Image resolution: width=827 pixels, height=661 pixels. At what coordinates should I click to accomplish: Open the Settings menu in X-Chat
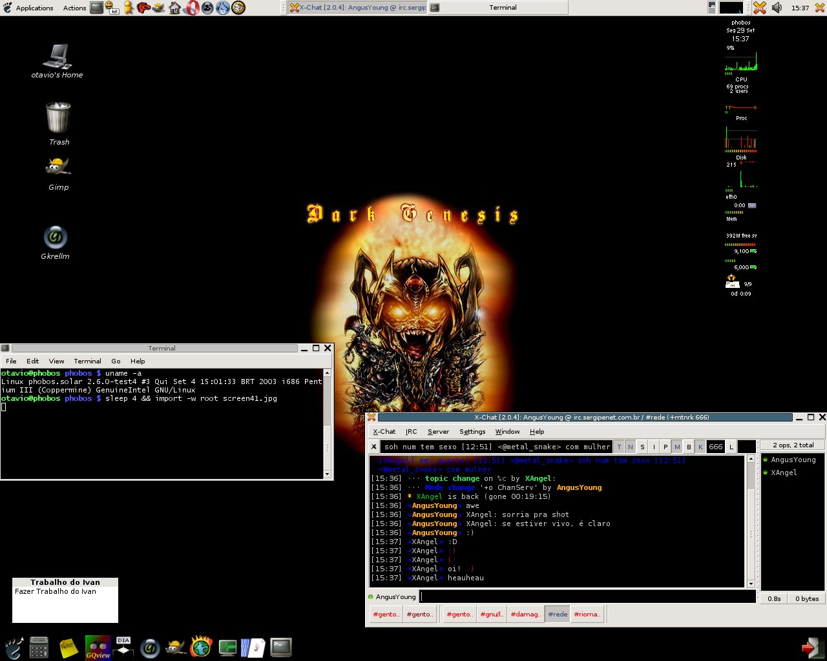[472, 431]
